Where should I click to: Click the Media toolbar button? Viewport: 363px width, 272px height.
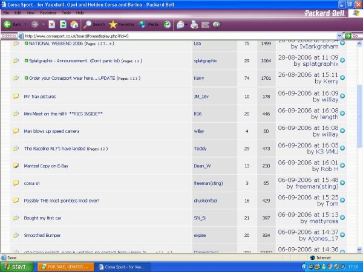point(149,25)
